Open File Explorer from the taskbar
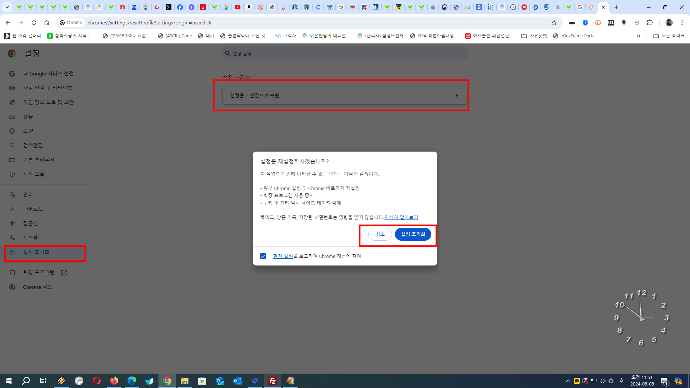690x388 pixels. point(185,381)
